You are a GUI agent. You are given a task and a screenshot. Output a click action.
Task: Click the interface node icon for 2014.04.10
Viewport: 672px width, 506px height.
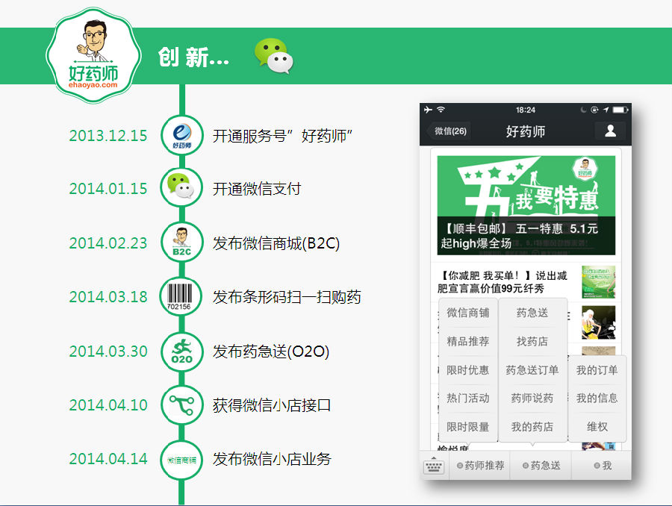click(181, 405)
